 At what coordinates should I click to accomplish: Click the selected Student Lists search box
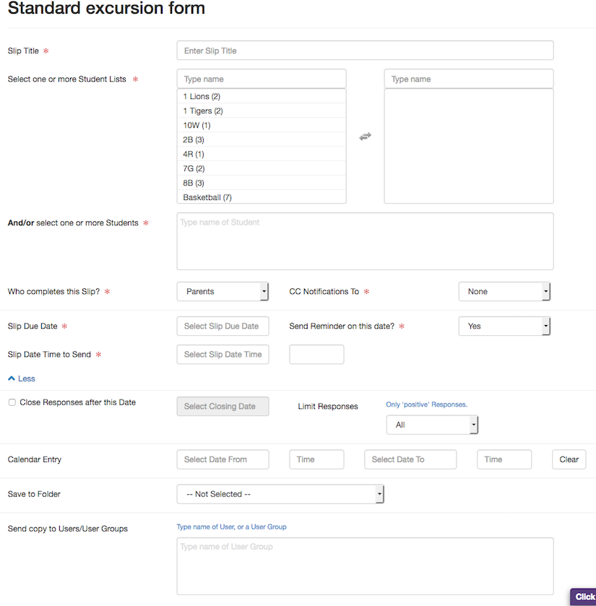(469, 79)
